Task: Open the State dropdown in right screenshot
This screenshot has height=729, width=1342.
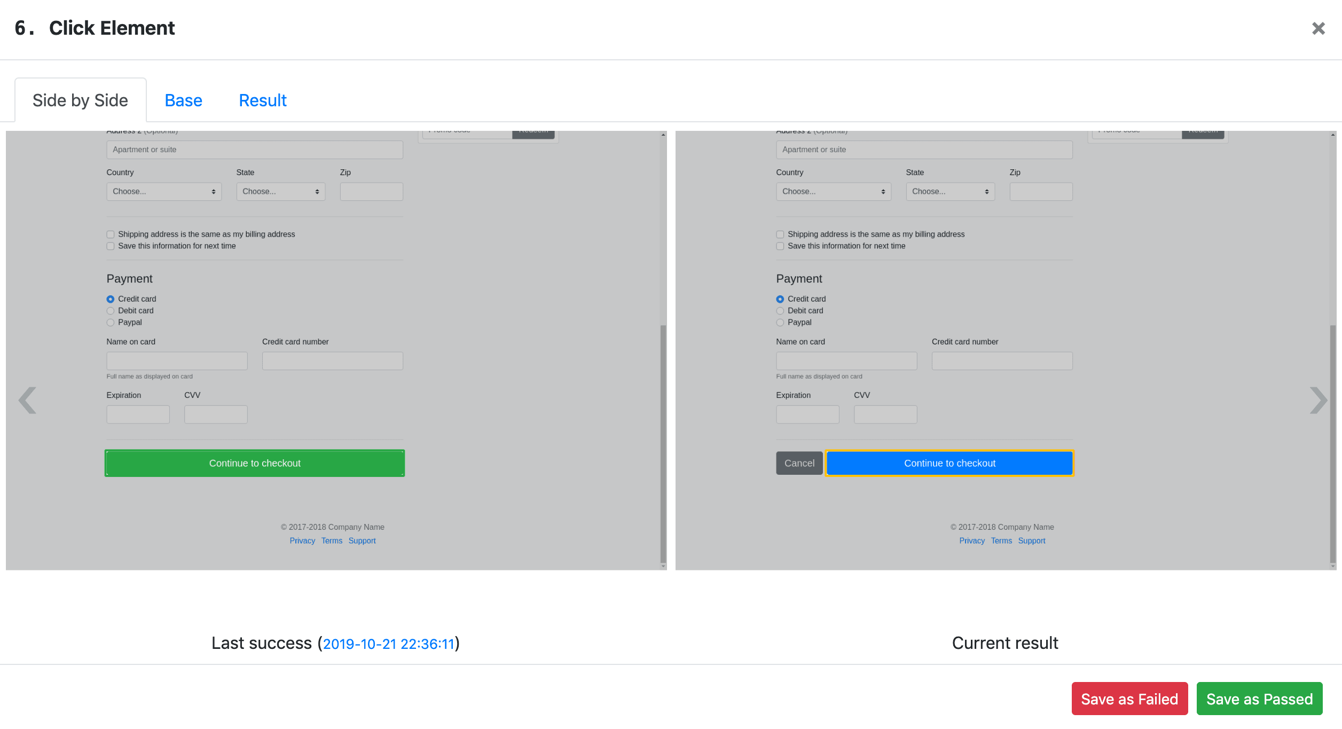Action: click(950, 191)
